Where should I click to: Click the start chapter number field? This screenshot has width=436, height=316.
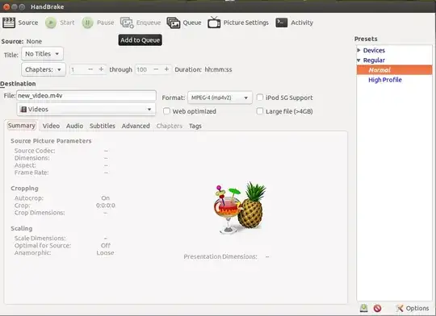point(78,69)
